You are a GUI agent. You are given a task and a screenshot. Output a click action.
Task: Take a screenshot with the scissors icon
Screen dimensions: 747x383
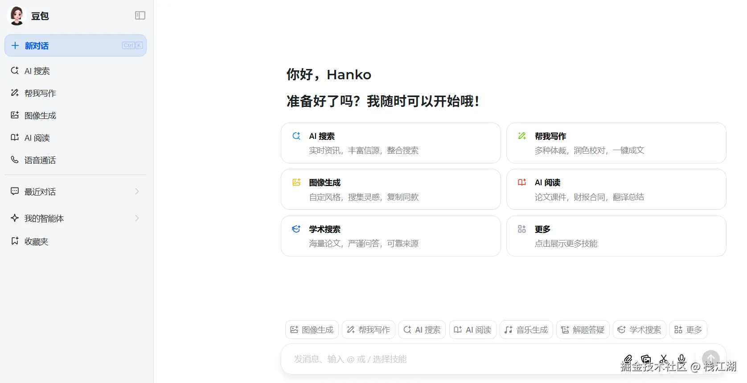coord(664,359)
